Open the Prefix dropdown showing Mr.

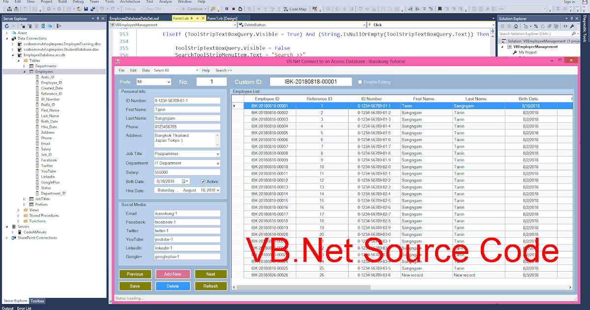(x=168, y=81)
